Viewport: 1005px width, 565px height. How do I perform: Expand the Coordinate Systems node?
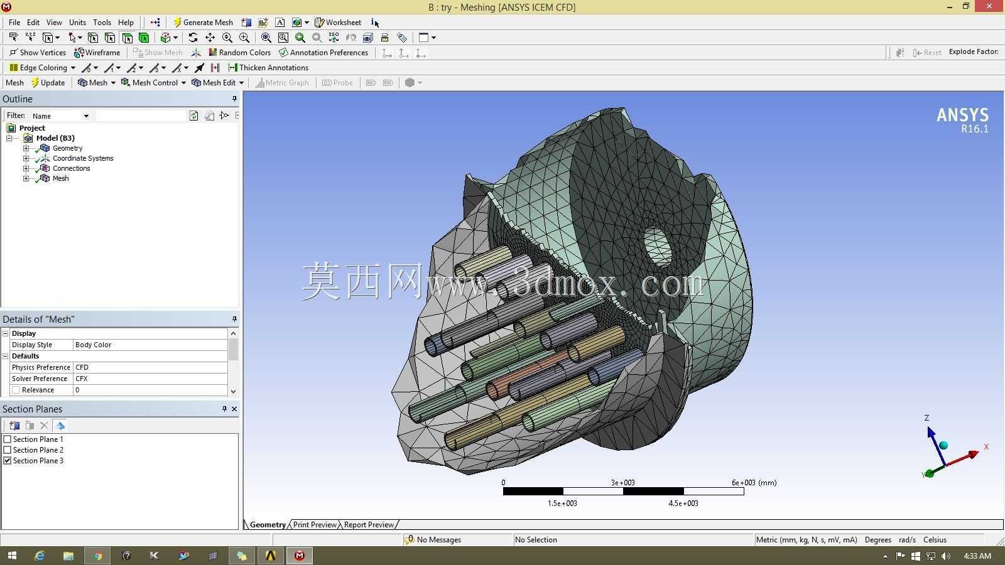(x=26, y=158)
